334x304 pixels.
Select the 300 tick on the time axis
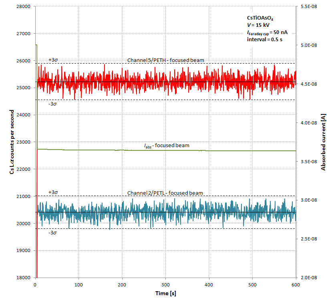point(165,284)
